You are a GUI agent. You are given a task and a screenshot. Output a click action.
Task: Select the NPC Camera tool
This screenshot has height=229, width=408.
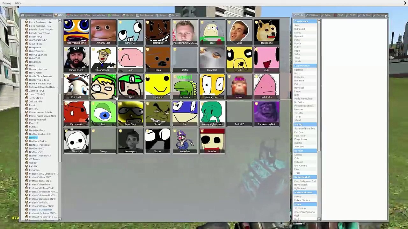tap(301, 166)
